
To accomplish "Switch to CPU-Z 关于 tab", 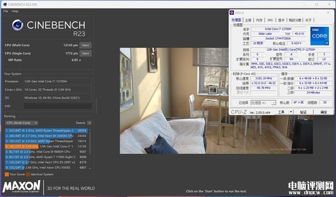I will [308, 20].
